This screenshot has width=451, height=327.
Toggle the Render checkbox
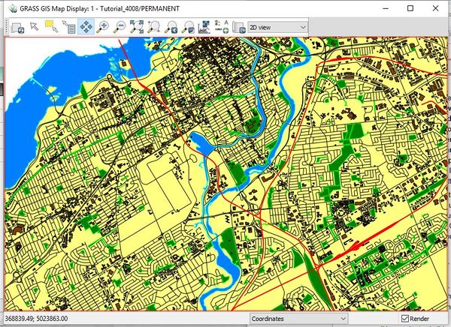405,319
